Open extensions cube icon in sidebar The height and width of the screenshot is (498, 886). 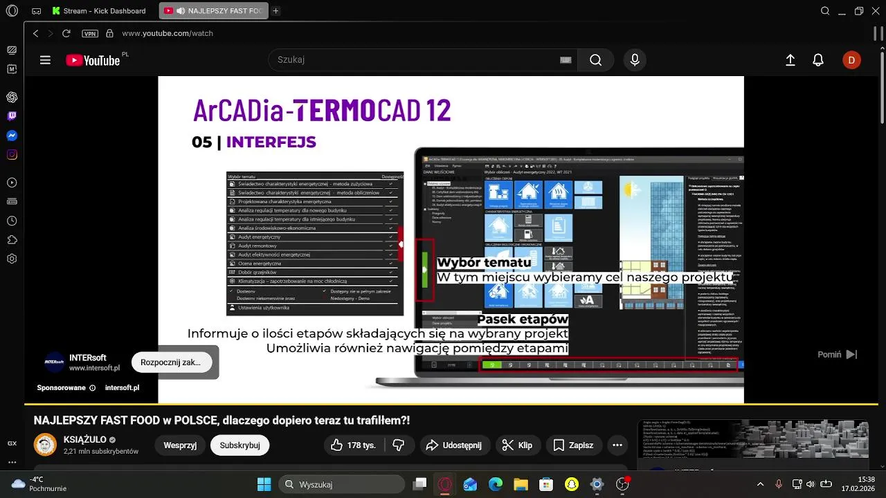click(x=12, y=240)
